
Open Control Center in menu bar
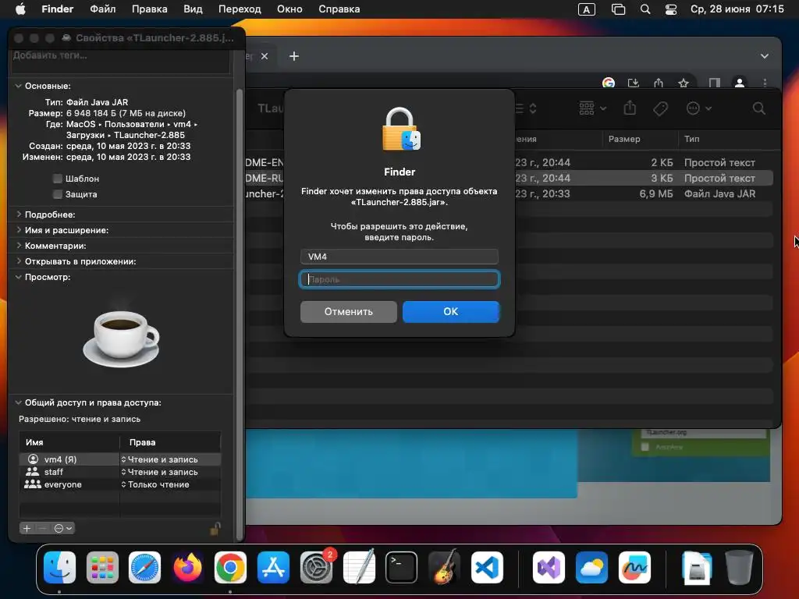tap(671, 9)
